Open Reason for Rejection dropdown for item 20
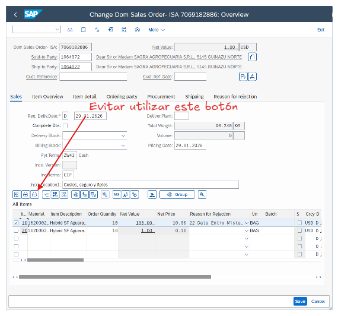Viewport: 338px width, 316px height. click(x=247, y=230)
